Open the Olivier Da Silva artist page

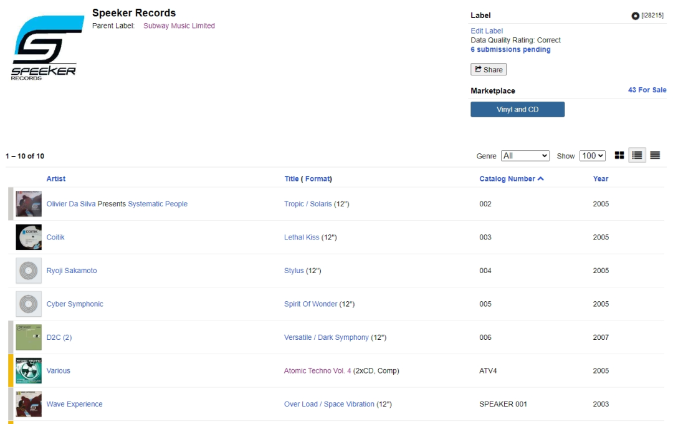coord(71,204)
